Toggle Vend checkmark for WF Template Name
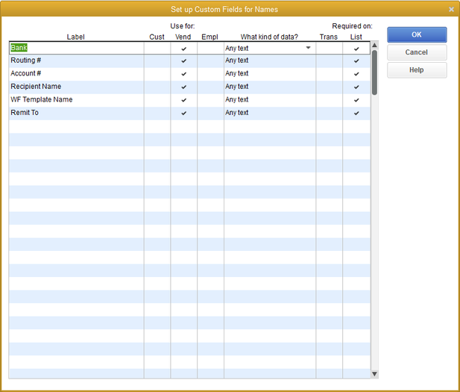Screen dimensions: 460x392 [183, 100]
